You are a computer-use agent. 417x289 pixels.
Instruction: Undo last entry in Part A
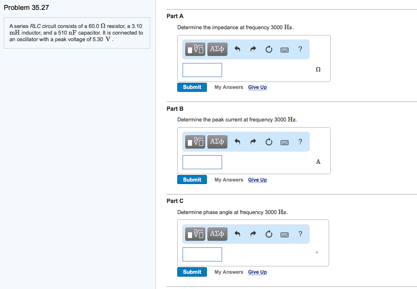click(x=237, y=49)
